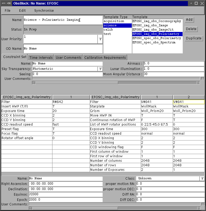The height and width of the screenshot is (211, 206).
Task: Click the Right Ascension input field
Action: pos(66,184)
